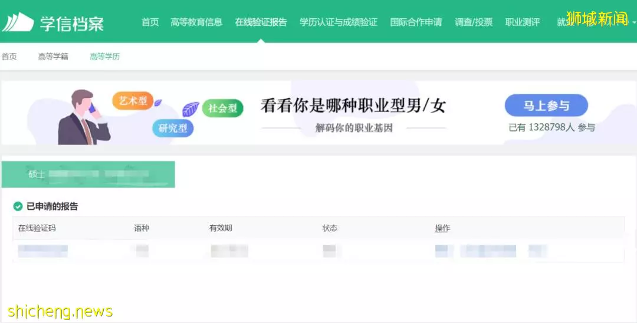Select 在线验证报告 navigation item

261,22
